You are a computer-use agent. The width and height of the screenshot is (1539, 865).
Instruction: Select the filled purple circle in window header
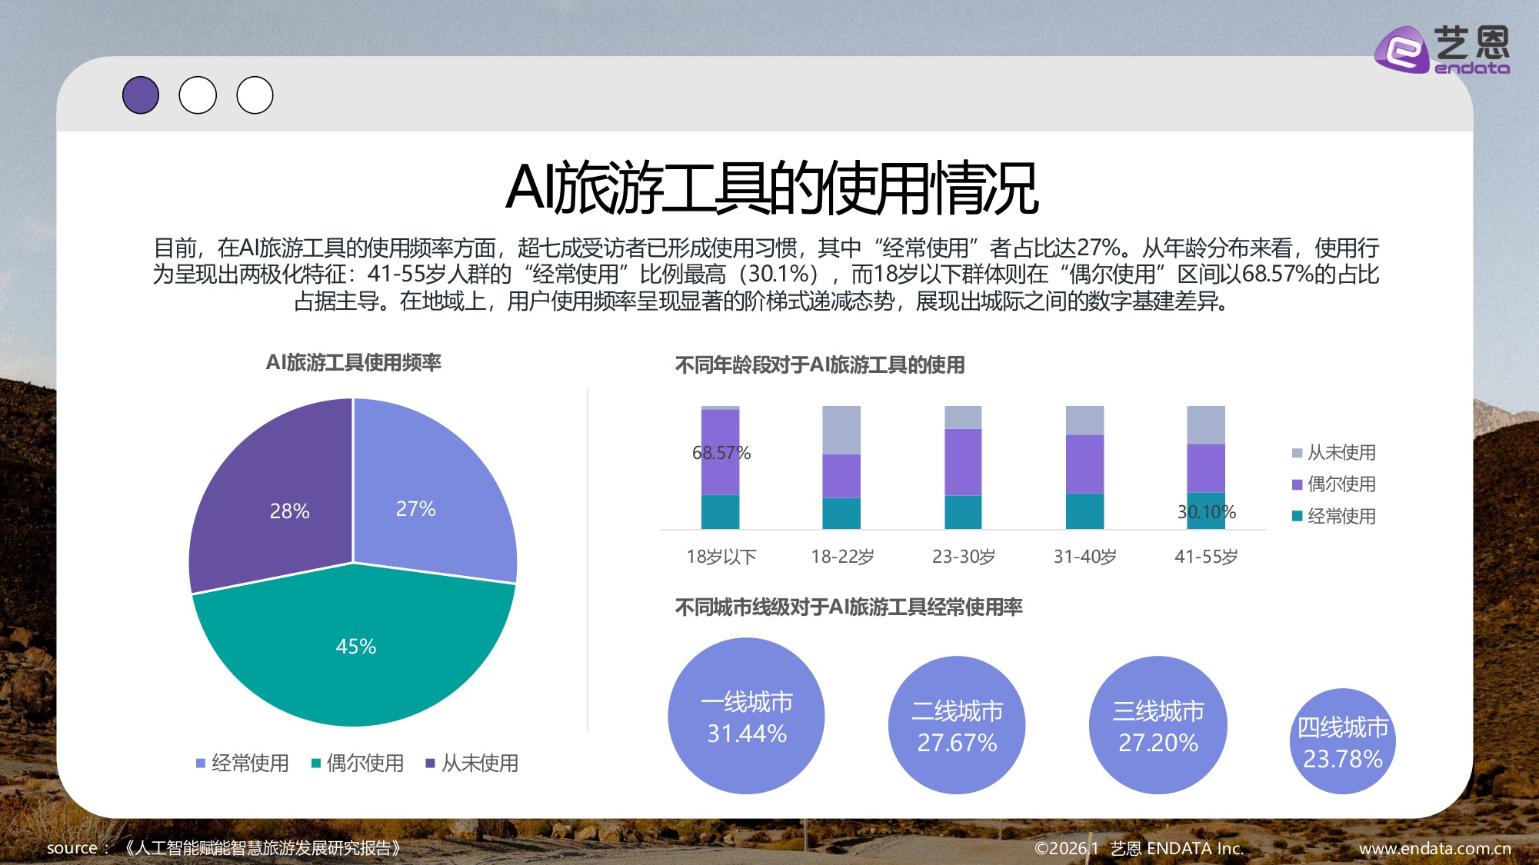click(x=142, y=95)
